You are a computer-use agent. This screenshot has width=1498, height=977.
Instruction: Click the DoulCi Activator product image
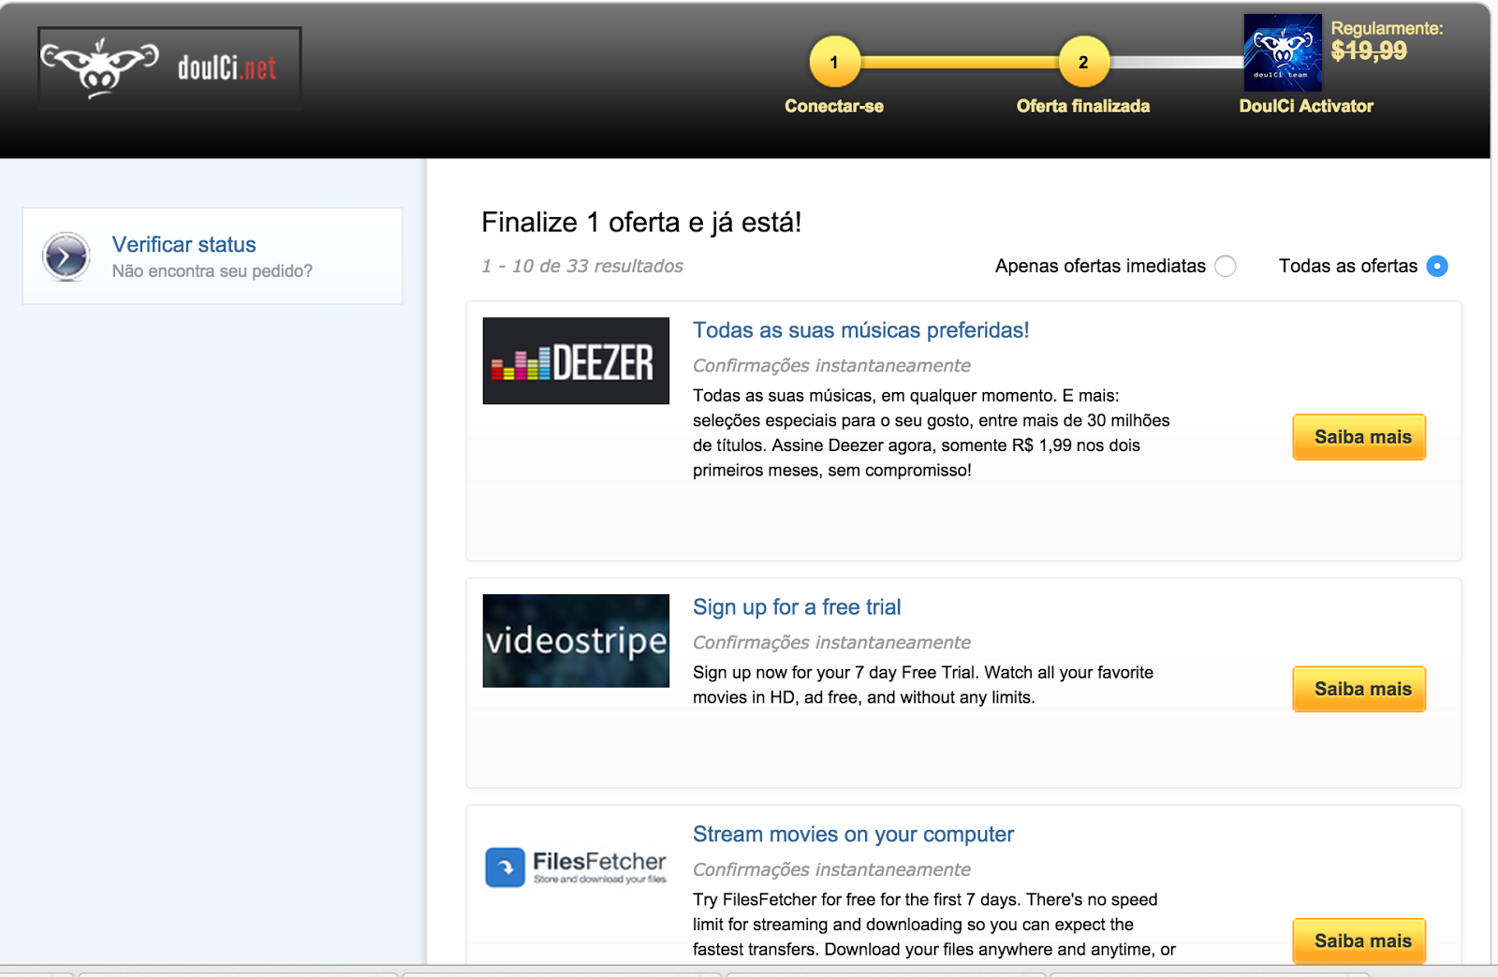tap(1283, 52)
